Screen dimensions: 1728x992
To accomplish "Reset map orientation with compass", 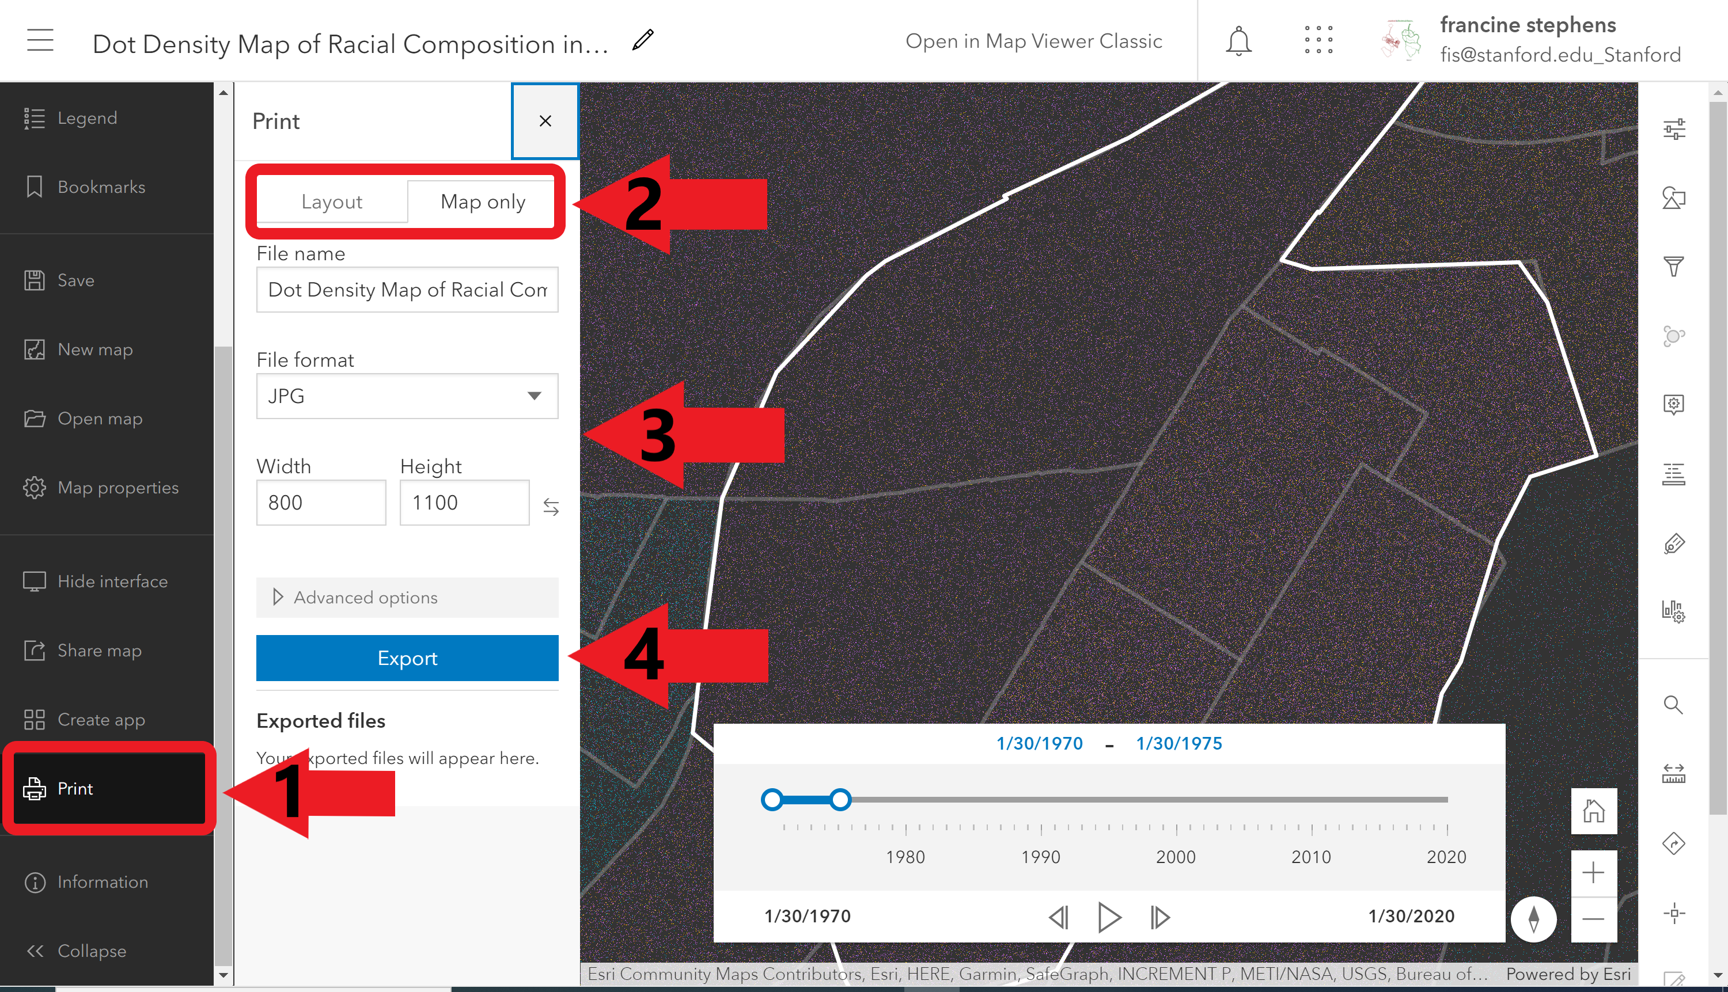I will pyautogui.click(x=1534, y=918).
